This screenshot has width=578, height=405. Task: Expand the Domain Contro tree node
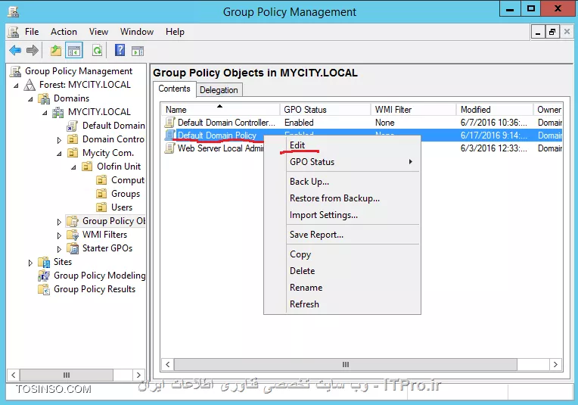point(59,140)
